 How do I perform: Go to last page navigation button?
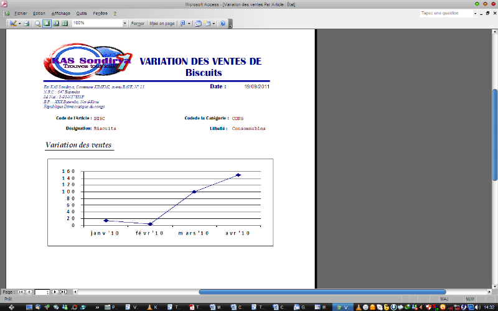tap(63, 292)
